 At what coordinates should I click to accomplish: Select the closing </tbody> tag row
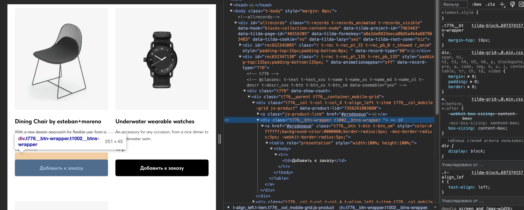tap(283, 172)
